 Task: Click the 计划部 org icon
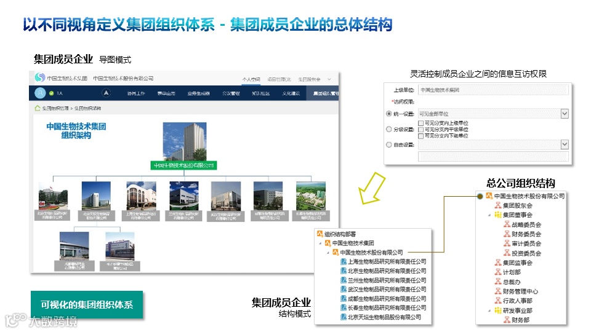tap(498, 272)
